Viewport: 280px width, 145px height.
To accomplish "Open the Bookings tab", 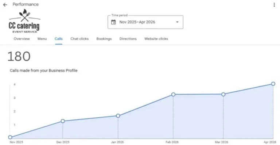I will [104, 39].
